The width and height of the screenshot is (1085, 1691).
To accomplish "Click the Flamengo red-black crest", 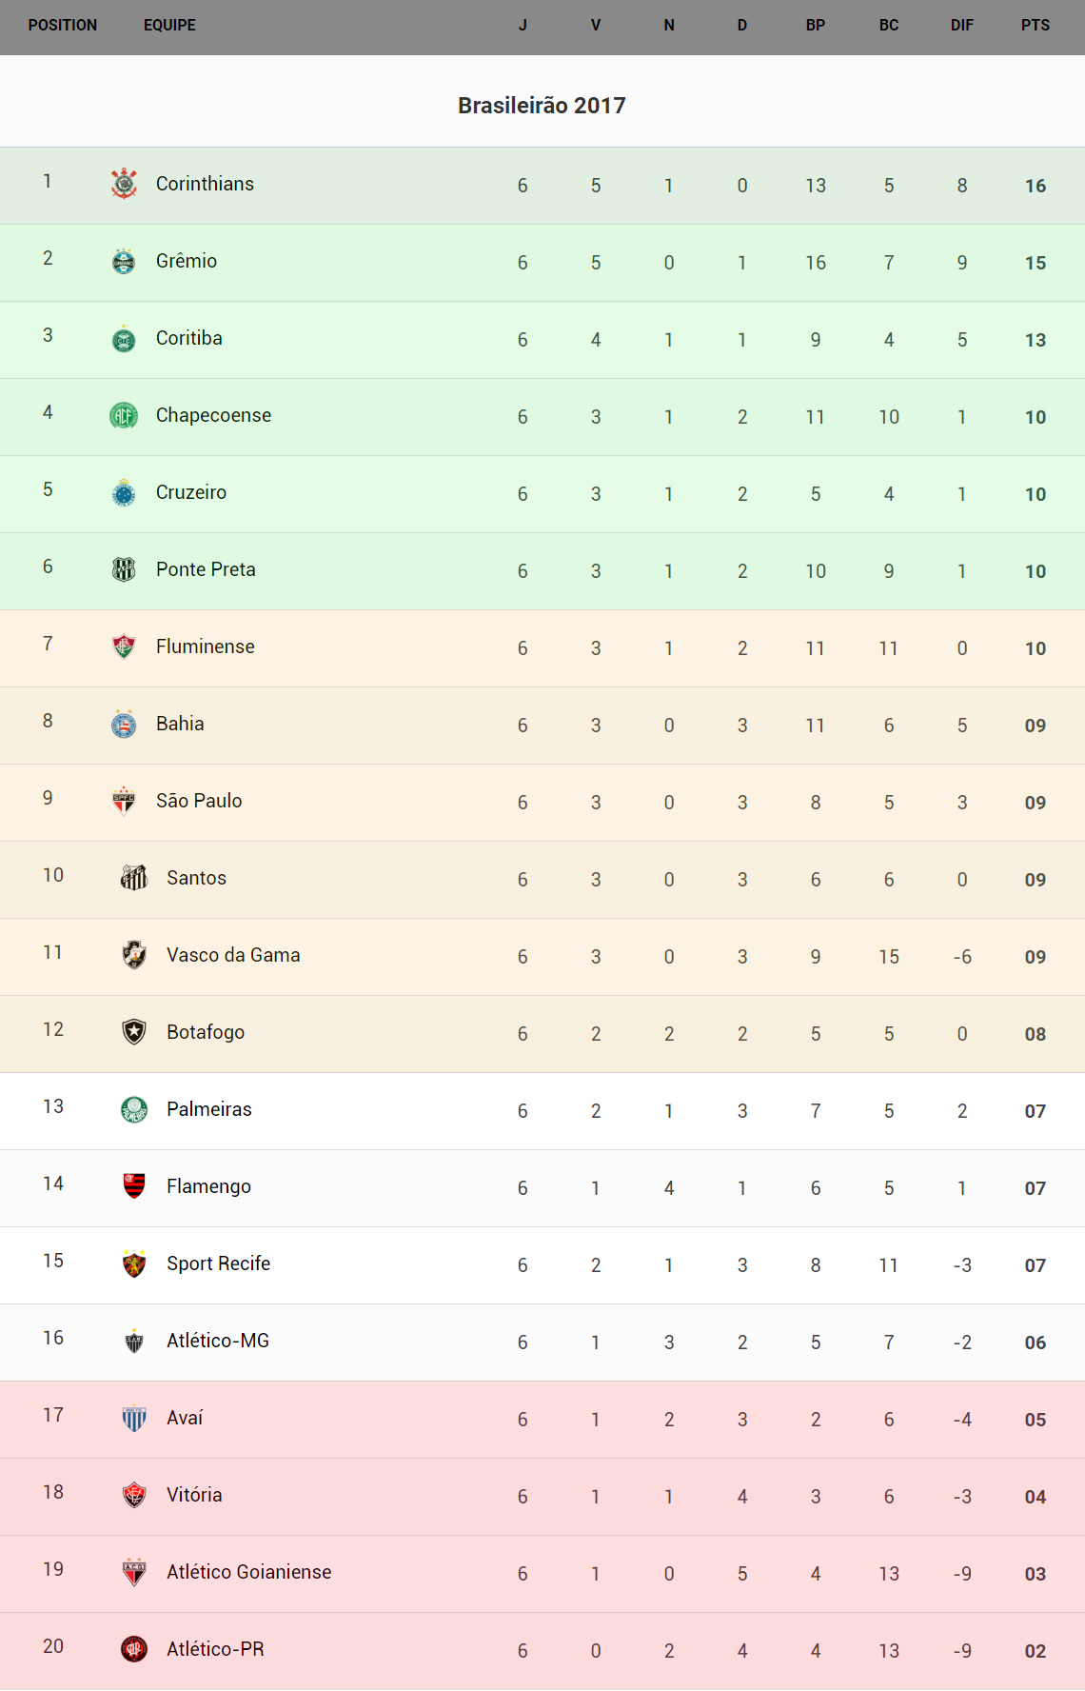I will [x=134, y=1185].
